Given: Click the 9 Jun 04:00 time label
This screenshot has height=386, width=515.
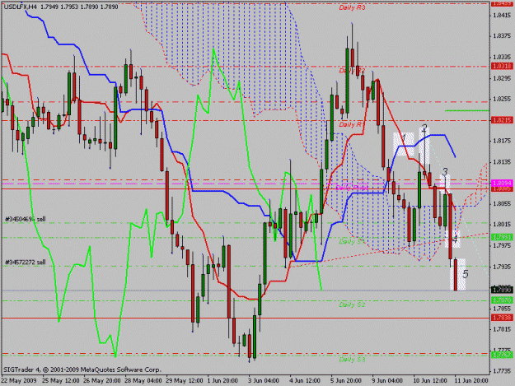Looking at the screenshot, I should click(387, 381).
